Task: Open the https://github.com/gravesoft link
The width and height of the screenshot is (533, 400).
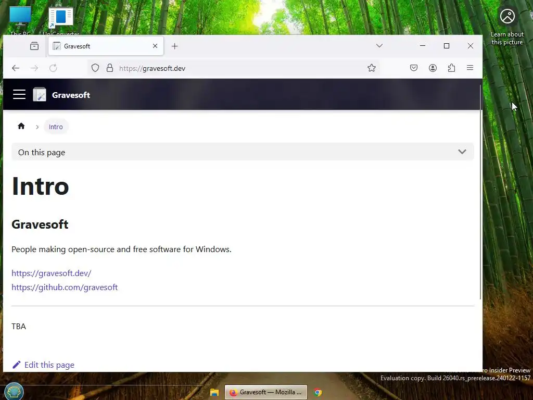Action: coord(65,287)
